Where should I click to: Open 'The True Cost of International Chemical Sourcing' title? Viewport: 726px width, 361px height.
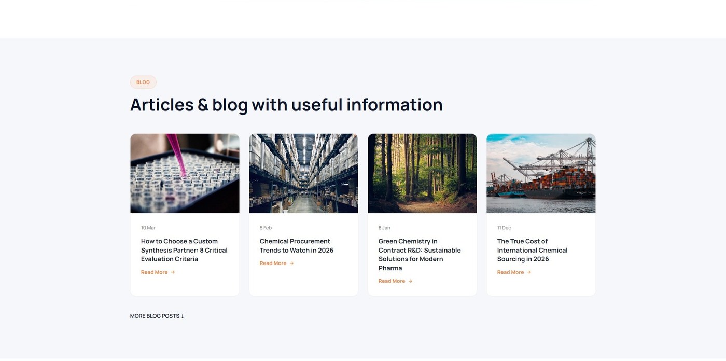(533, 250)
